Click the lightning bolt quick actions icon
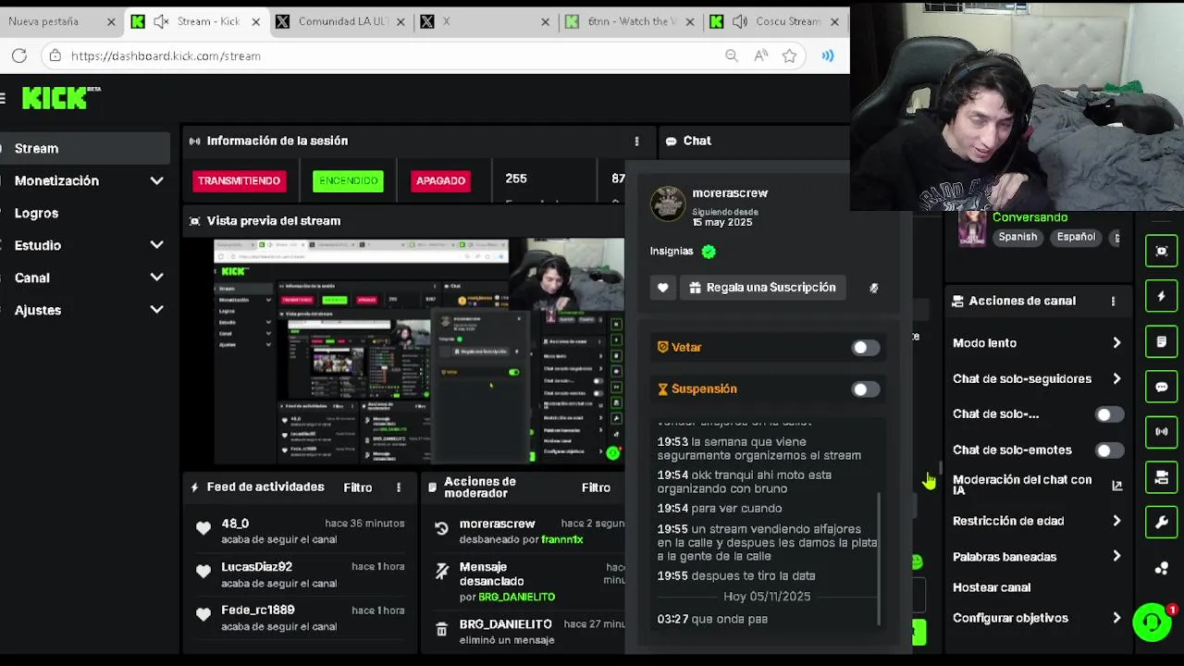1184x666 pixels. click(x=1162, y=296)
